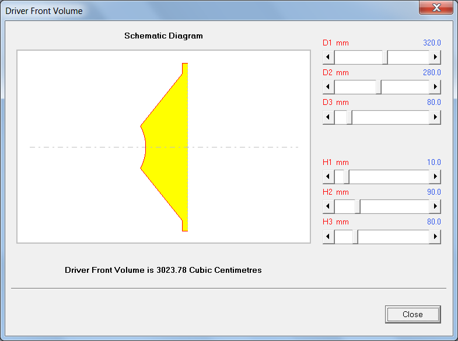The image size is (458, 341).
Task: Click the D3 value 80.0
Action: [x=433, y=103]
